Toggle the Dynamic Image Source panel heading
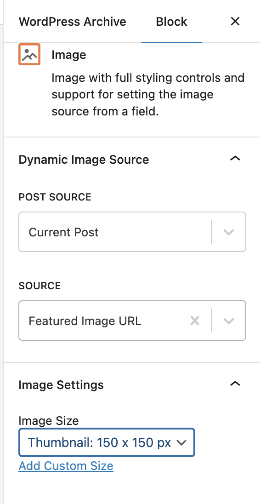This screenshot has height=504, width=260. (x=84, y=160)
